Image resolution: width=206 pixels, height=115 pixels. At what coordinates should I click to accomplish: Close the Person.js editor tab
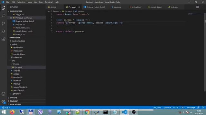tap(79, 7)
